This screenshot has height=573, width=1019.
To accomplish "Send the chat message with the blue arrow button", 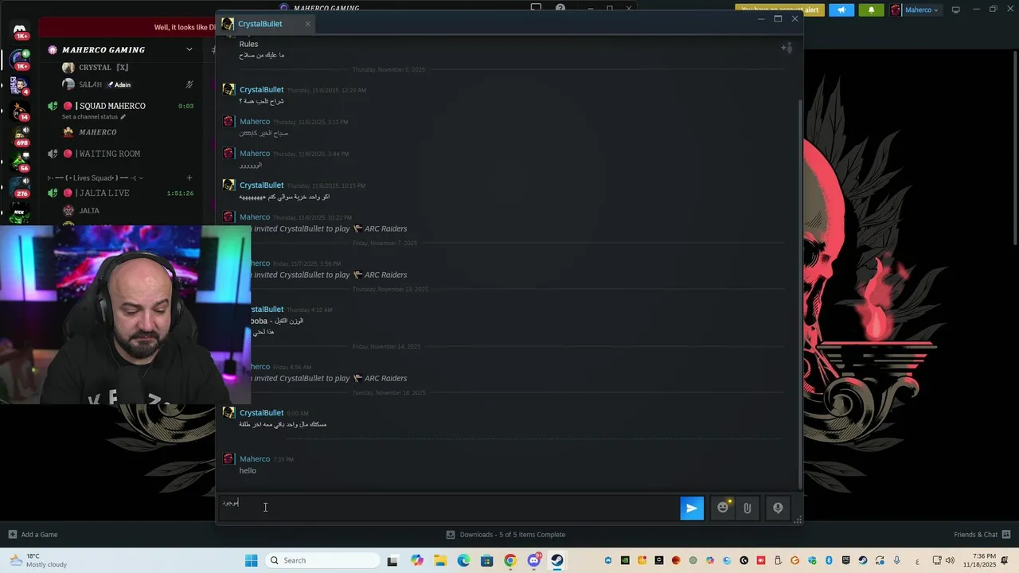I will [692, 508].
